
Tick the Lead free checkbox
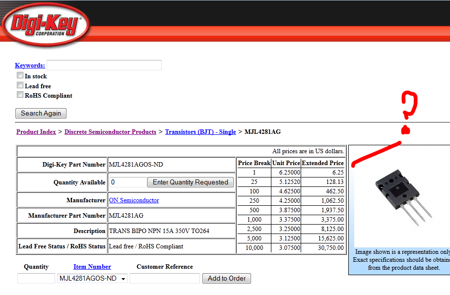tap(20, 85)
